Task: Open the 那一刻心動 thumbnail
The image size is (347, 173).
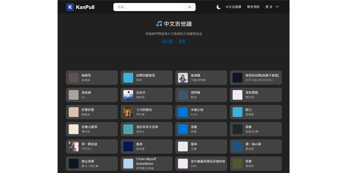Action: coord(237,147)
